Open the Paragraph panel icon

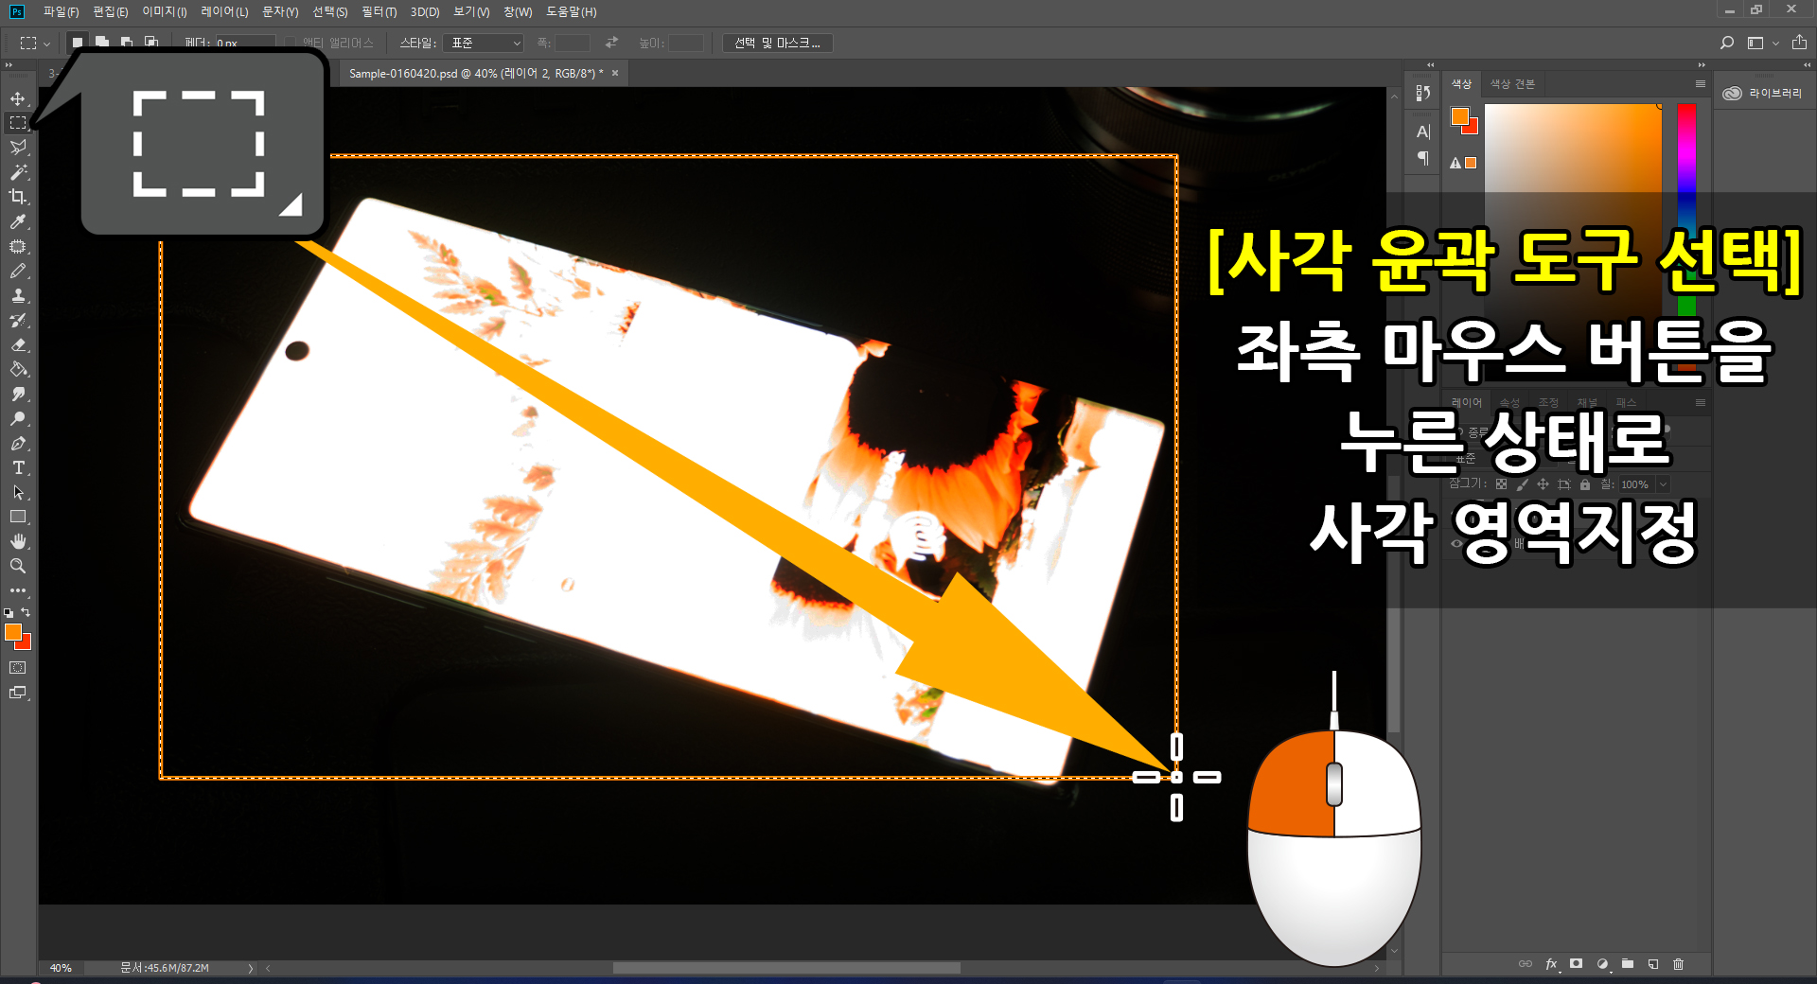point(1422,158)
